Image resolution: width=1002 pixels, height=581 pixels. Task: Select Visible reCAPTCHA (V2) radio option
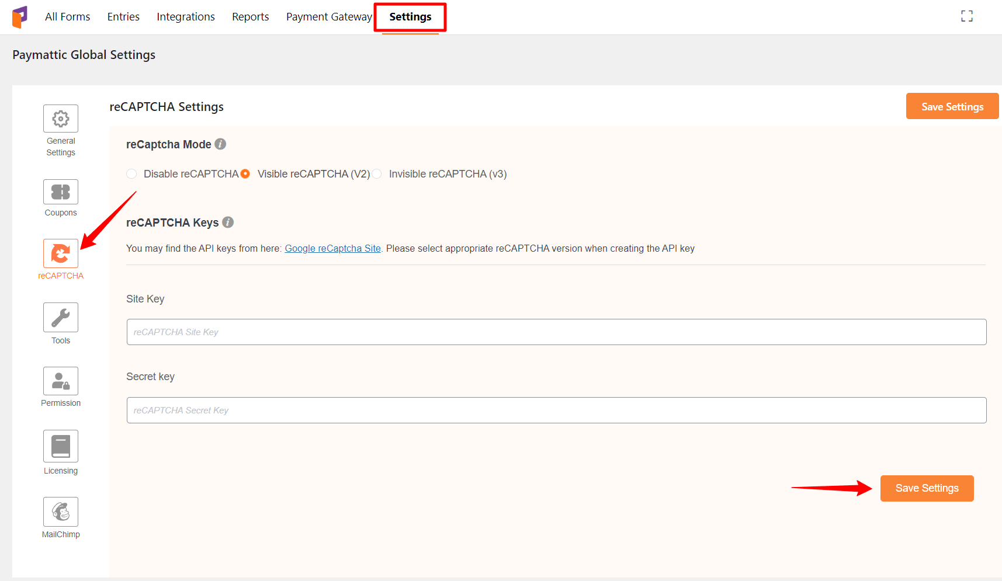click(245, 174)
